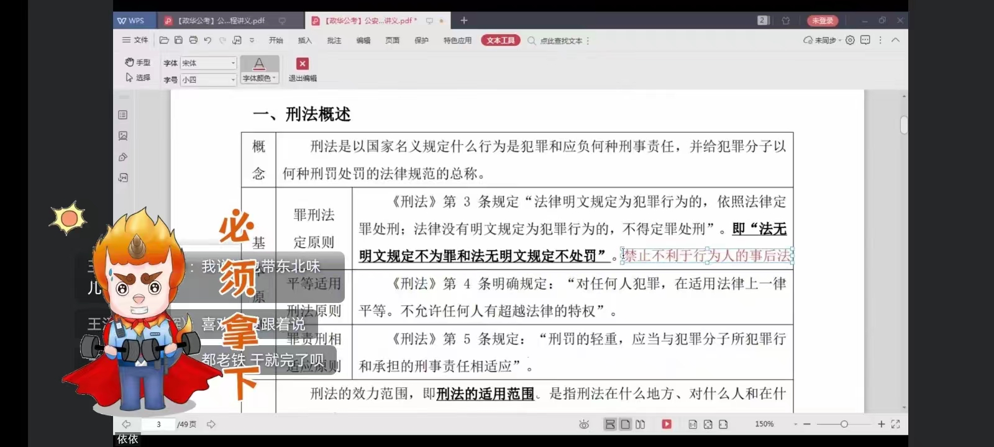This screenshot has width=994, height=447.
Task: Click the 未登录 login button
Action: click(x=823, y=20)
